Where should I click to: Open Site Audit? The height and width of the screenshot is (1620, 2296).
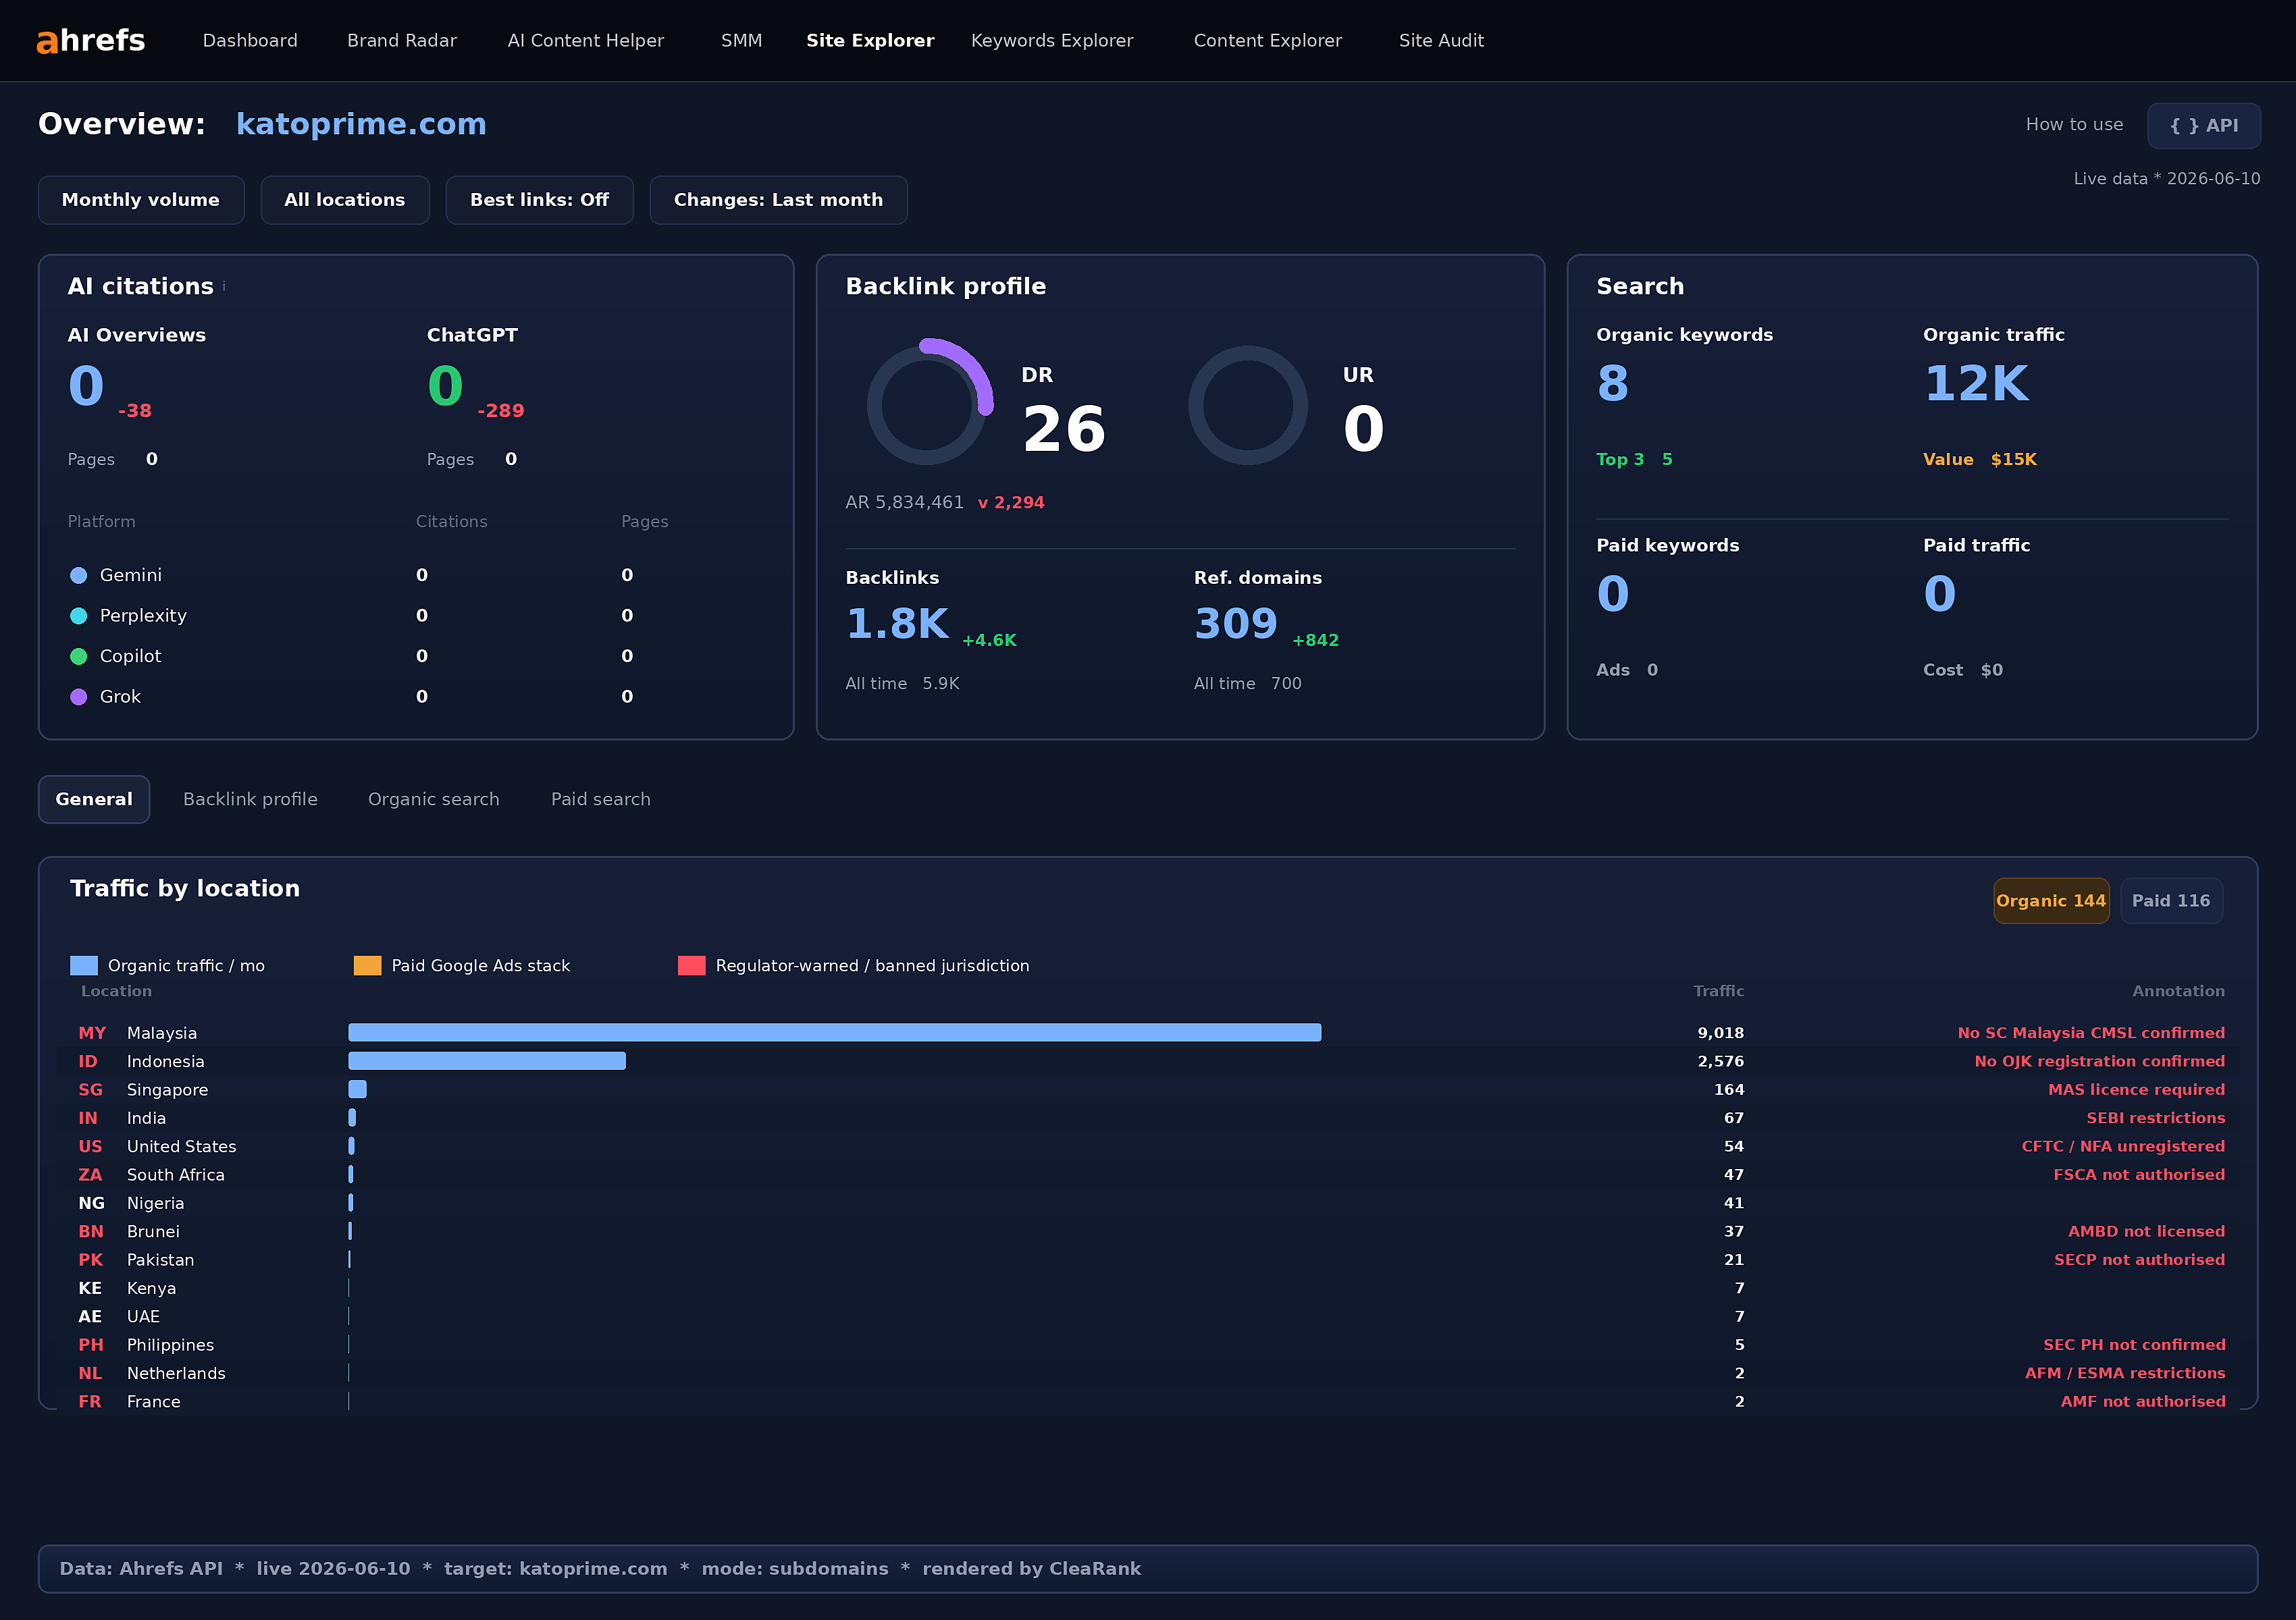(x=1441, y=41)
